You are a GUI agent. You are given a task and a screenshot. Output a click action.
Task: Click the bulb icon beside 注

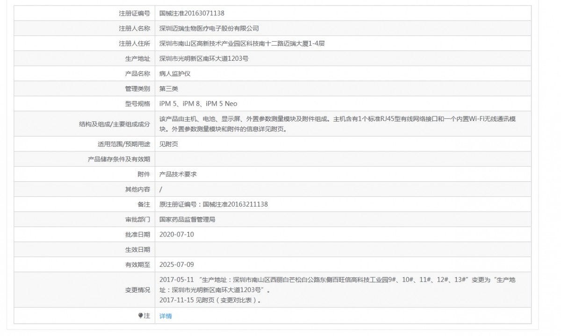141,316
